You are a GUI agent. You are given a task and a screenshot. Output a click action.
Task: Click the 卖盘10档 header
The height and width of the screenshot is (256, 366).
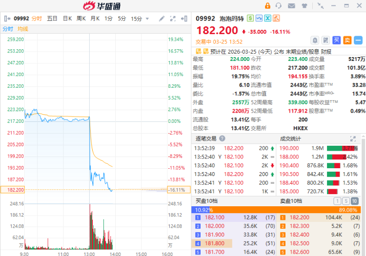[x=291, y=201]
